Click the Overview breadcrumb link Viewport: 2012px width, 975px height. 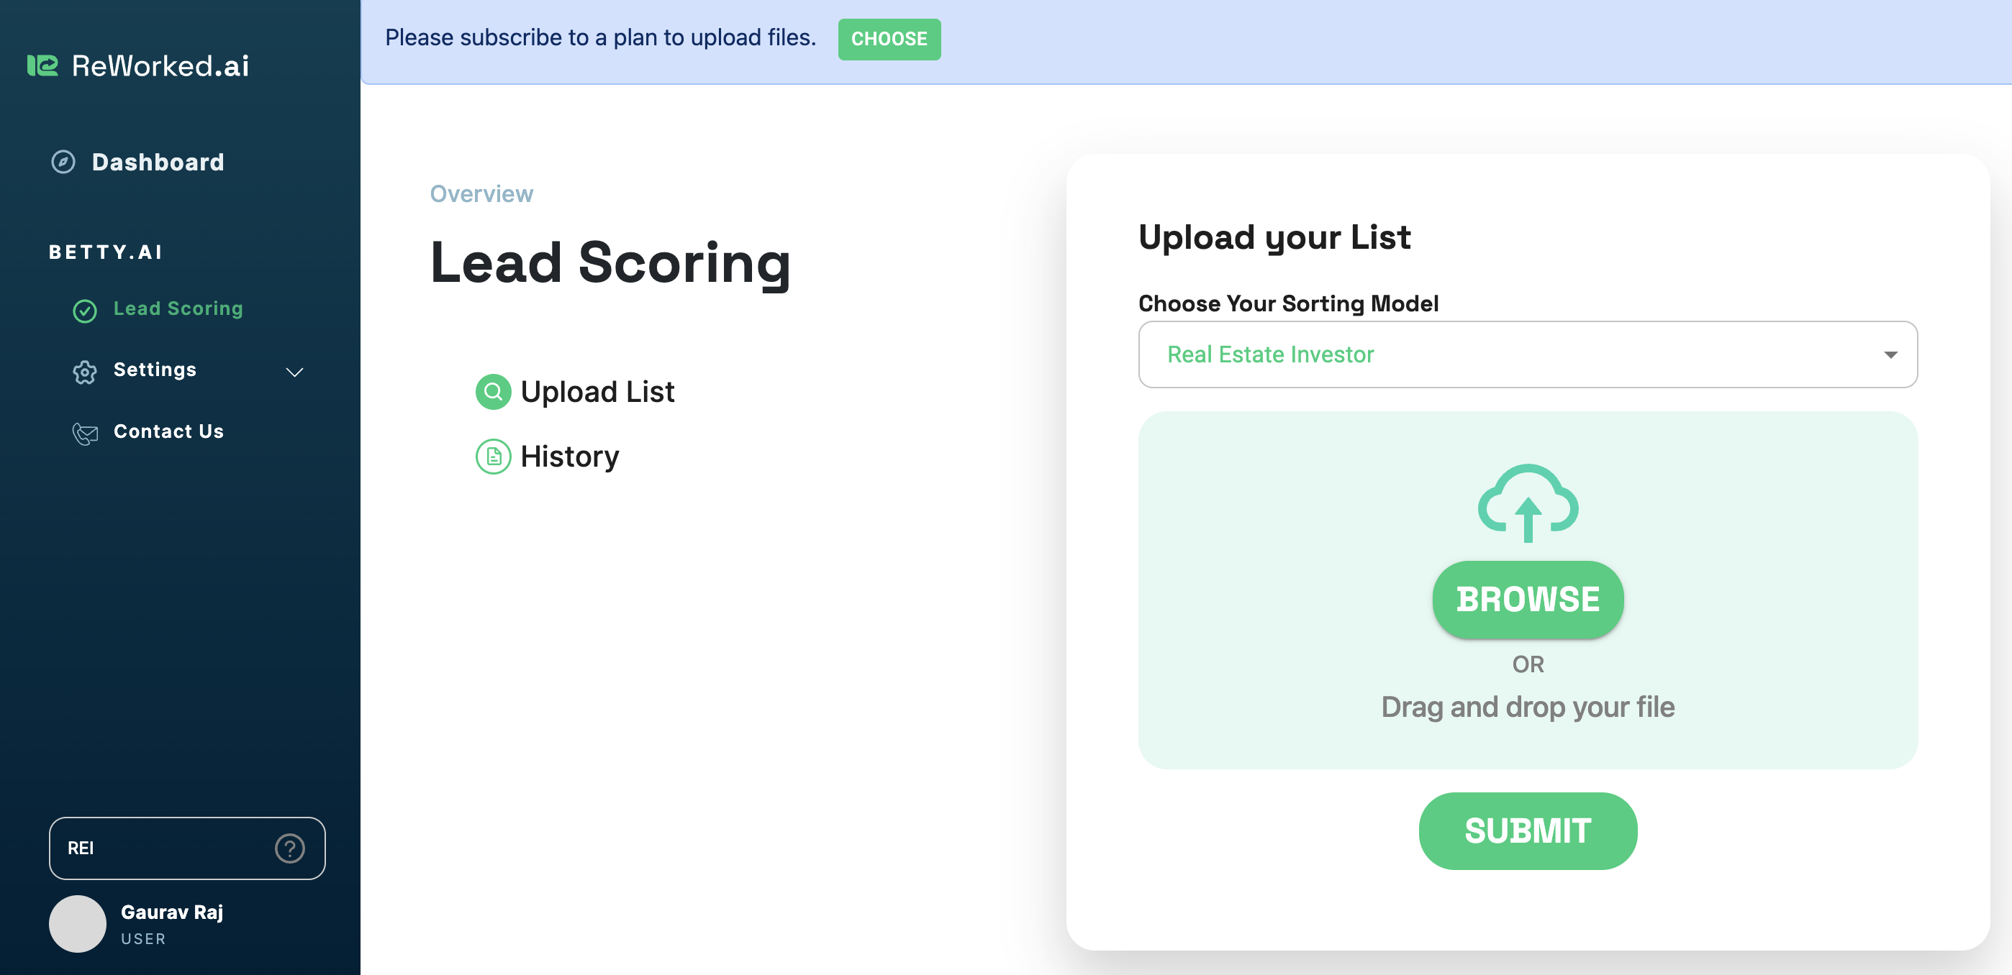coord(481,193)
